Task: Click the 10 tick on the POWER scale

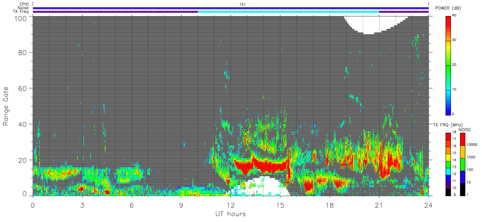Action: [455, 89]
